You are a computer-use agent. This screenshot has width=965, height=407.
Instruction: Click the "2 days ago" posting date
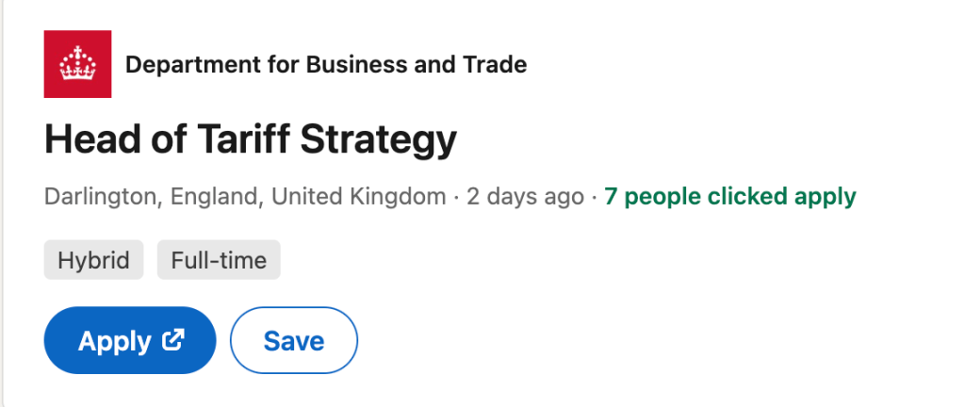(x=525, y=197)
